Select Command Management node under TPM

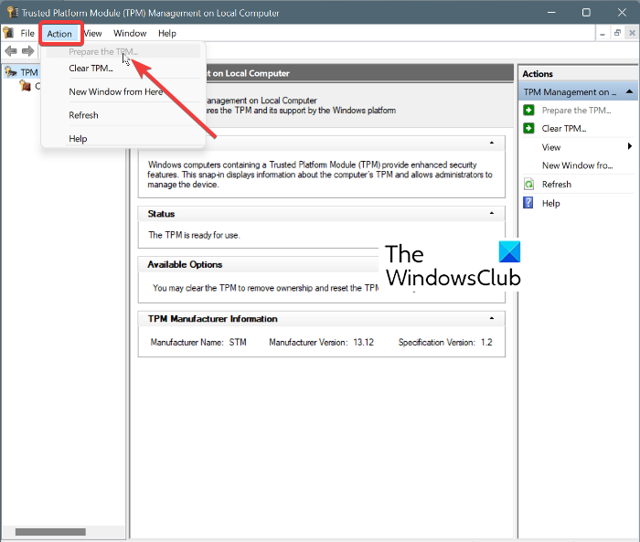coord(30,86)
